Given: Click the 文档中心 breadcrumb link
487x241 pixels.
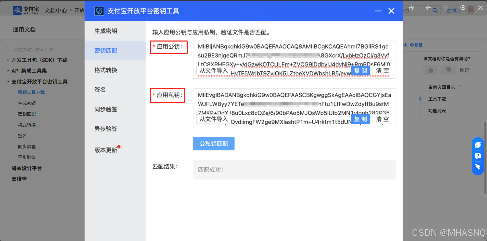Looking at the screenshot, I should click(56, 10).
